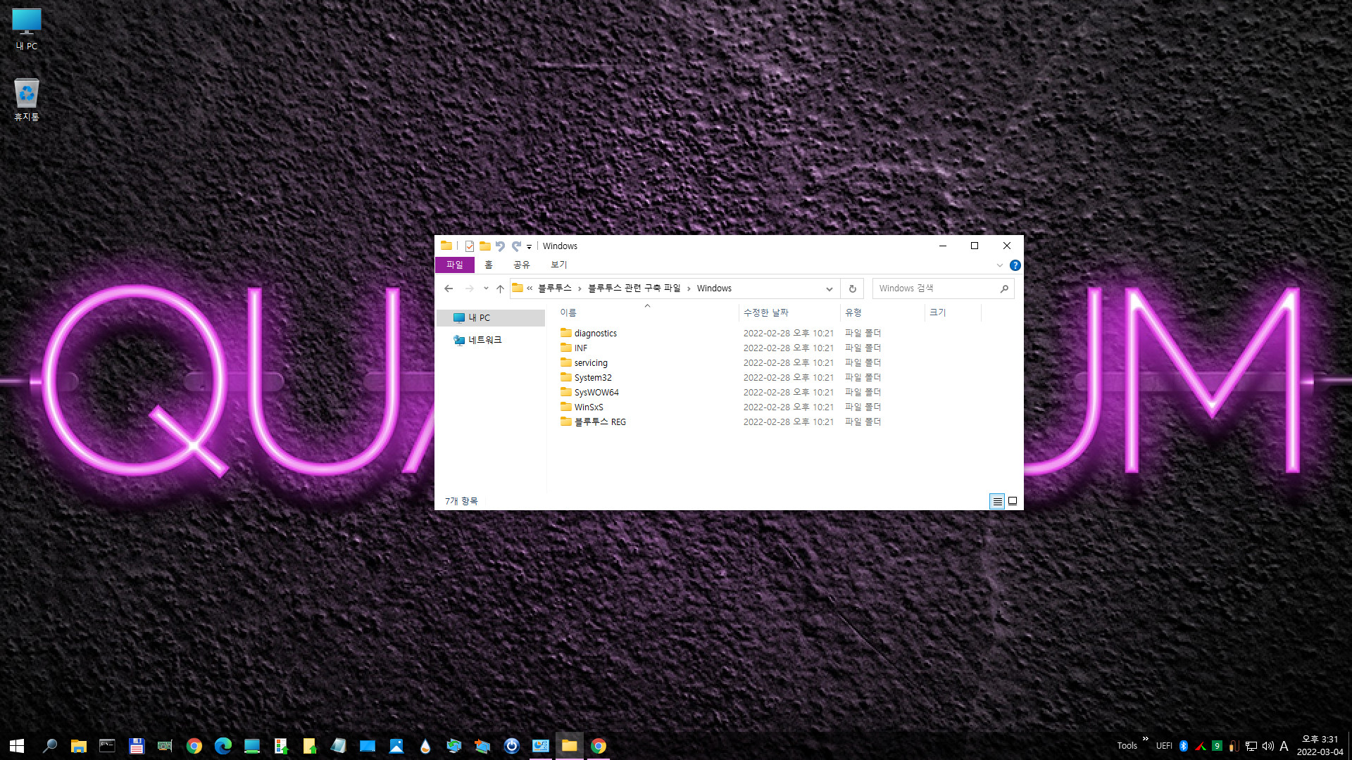Click the floppy disk save taskbar icon

pyautogui.click(x=136, y=746)
